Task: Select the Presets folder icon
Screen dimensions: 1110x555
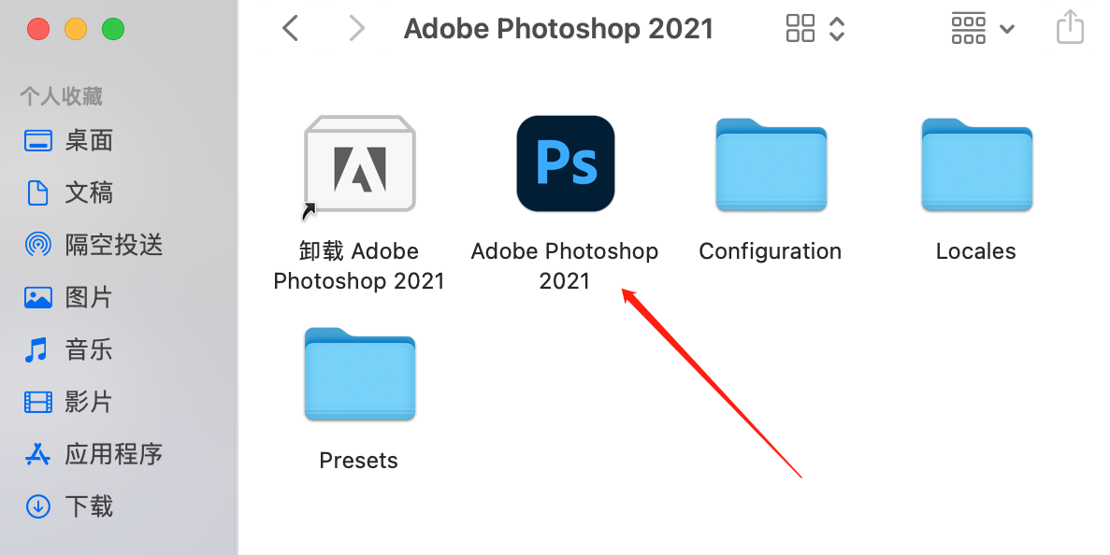Action: pyautogui.click(x=360, y=374)
